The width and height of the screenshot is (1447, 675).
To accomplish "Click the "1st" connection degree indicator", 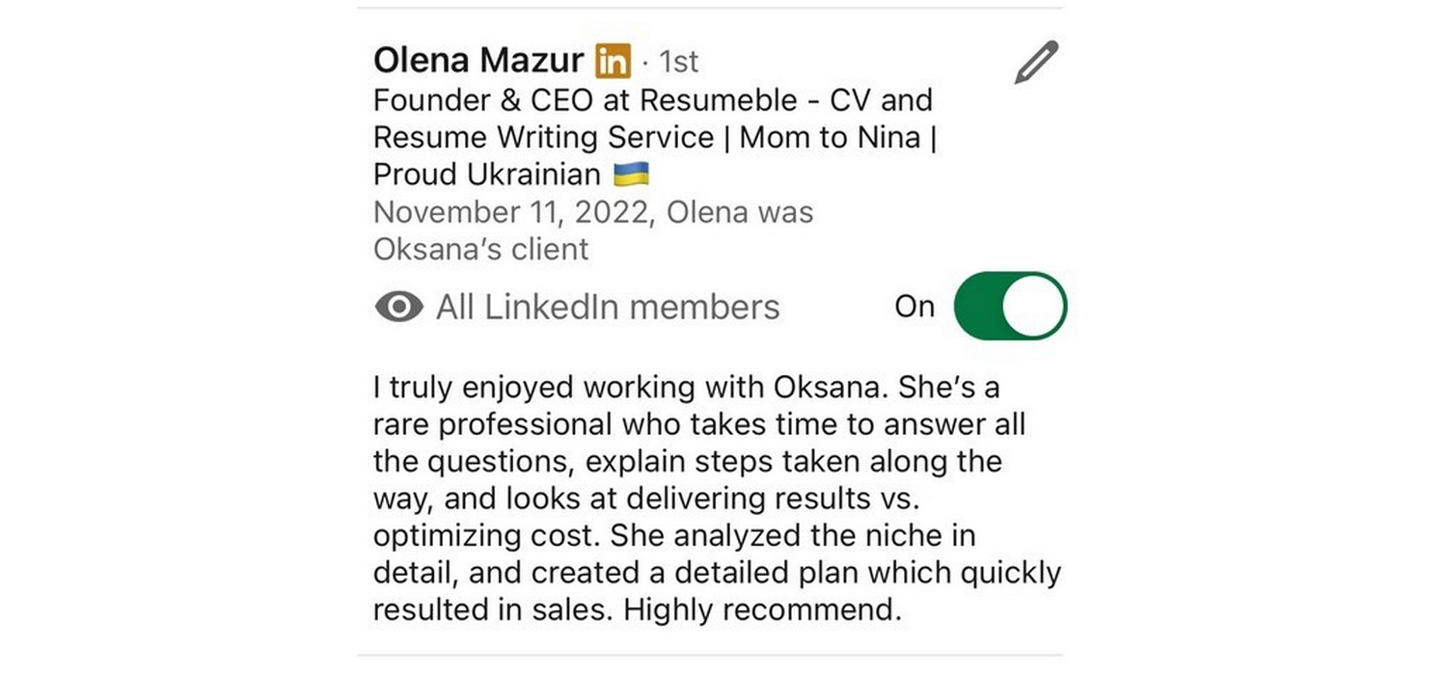I will [x=677, y=62].
